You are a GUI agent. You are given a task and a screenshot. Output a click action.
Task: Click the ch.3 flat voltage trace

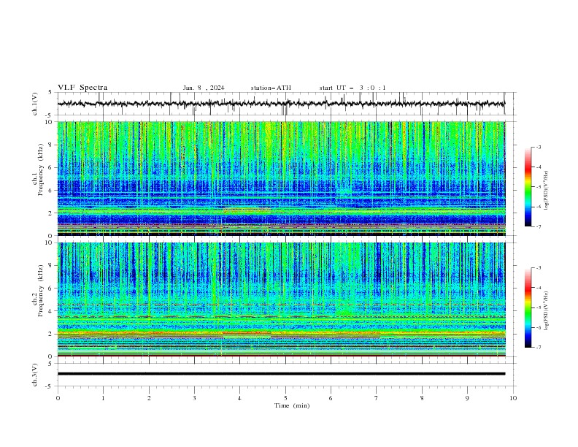pos(281,374)
